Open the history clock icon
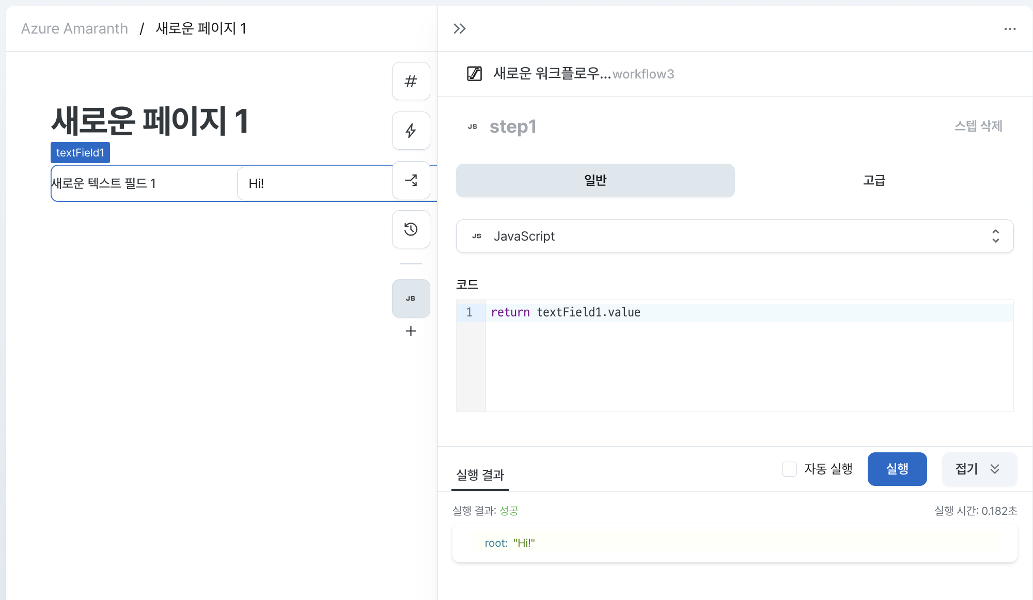The image size is (1033, 600). tap(411, 229)
